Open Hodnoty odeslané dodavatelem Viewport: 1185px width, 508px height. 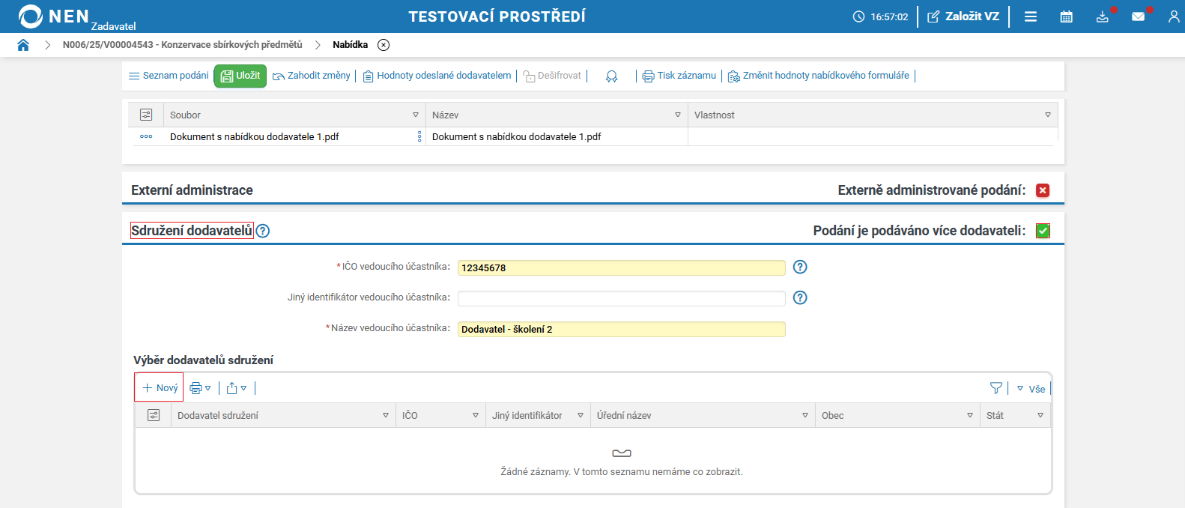(x=437, y=76)
